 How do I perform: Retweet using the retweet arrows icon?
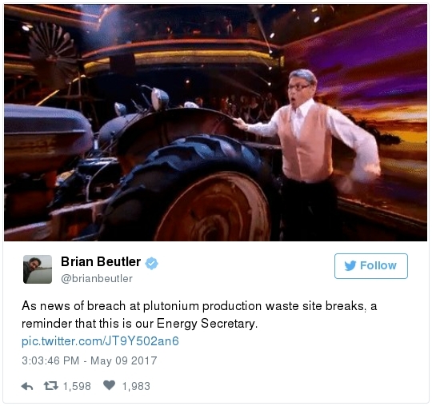click(51, 386)
